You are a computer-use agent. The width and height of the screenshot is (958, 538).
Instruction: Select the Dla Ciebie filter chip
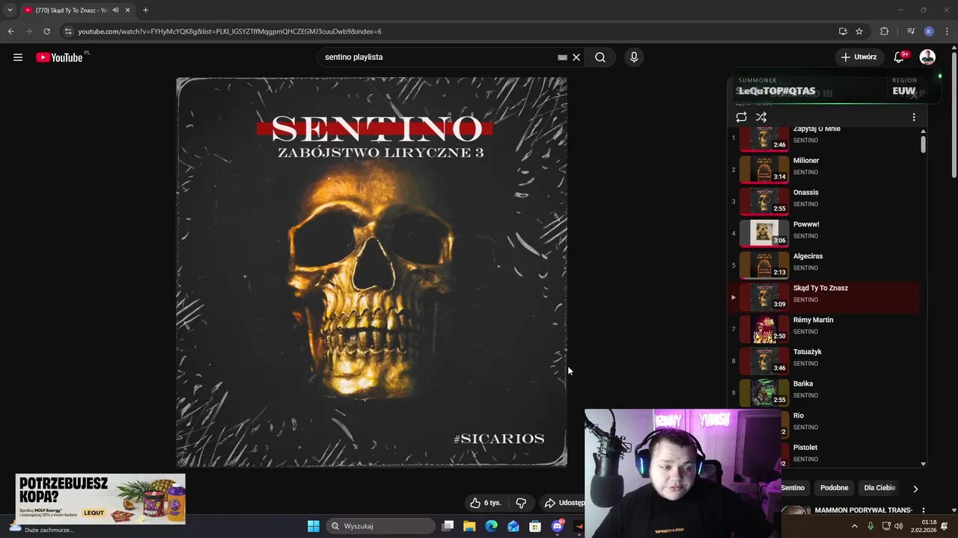click(879, 488)
